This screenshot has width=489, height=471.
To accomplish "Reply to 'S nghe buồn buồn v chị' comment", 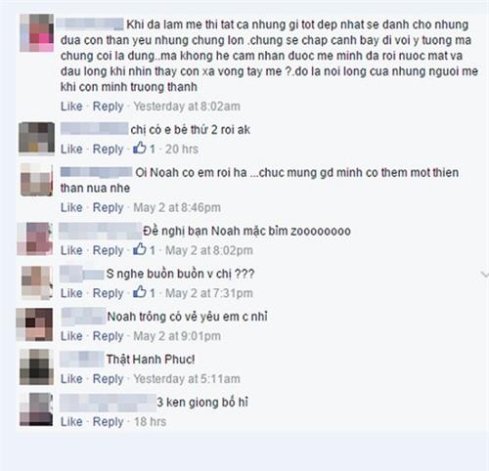I will [108, 293].
